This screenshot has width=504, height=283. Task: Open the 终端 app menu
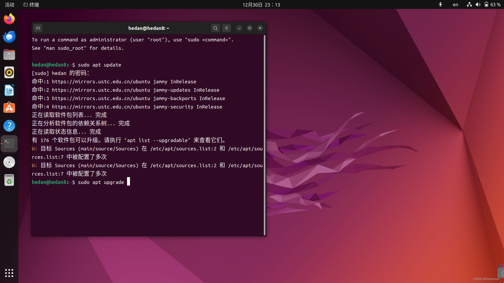(x=31, y=5)
